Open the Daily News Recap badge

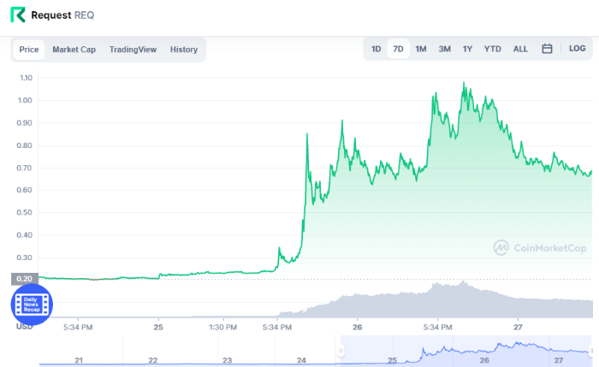(x=32, y=305)
